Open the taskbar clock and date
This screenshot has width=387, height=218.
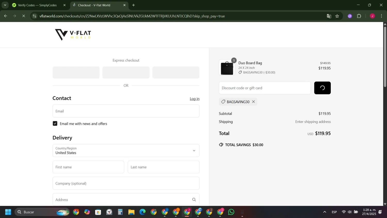click(369, 212)
